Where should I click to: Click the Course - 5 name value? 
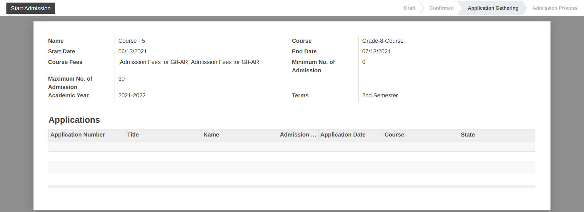(132, 41)
